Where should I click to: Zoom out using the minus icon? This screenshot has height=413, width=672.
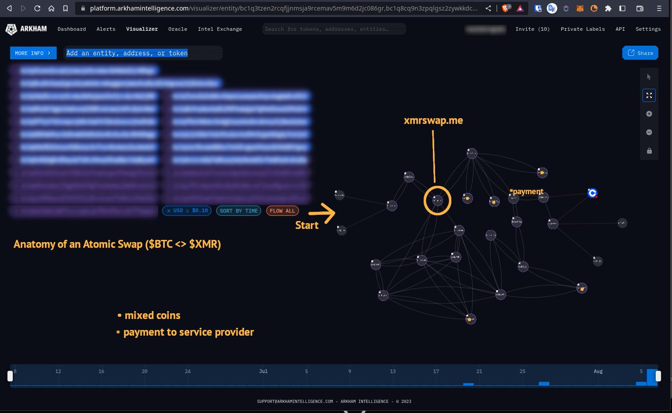pyautogui.click(x=649, y=132)
